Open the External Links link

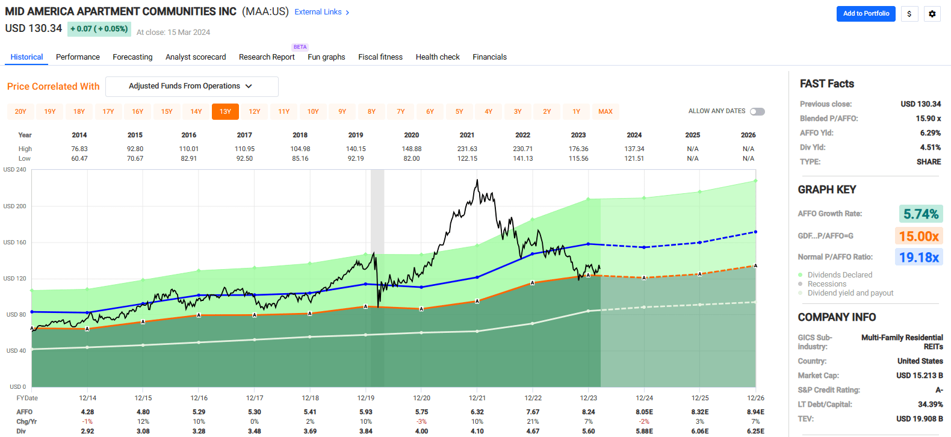[318, 12]
